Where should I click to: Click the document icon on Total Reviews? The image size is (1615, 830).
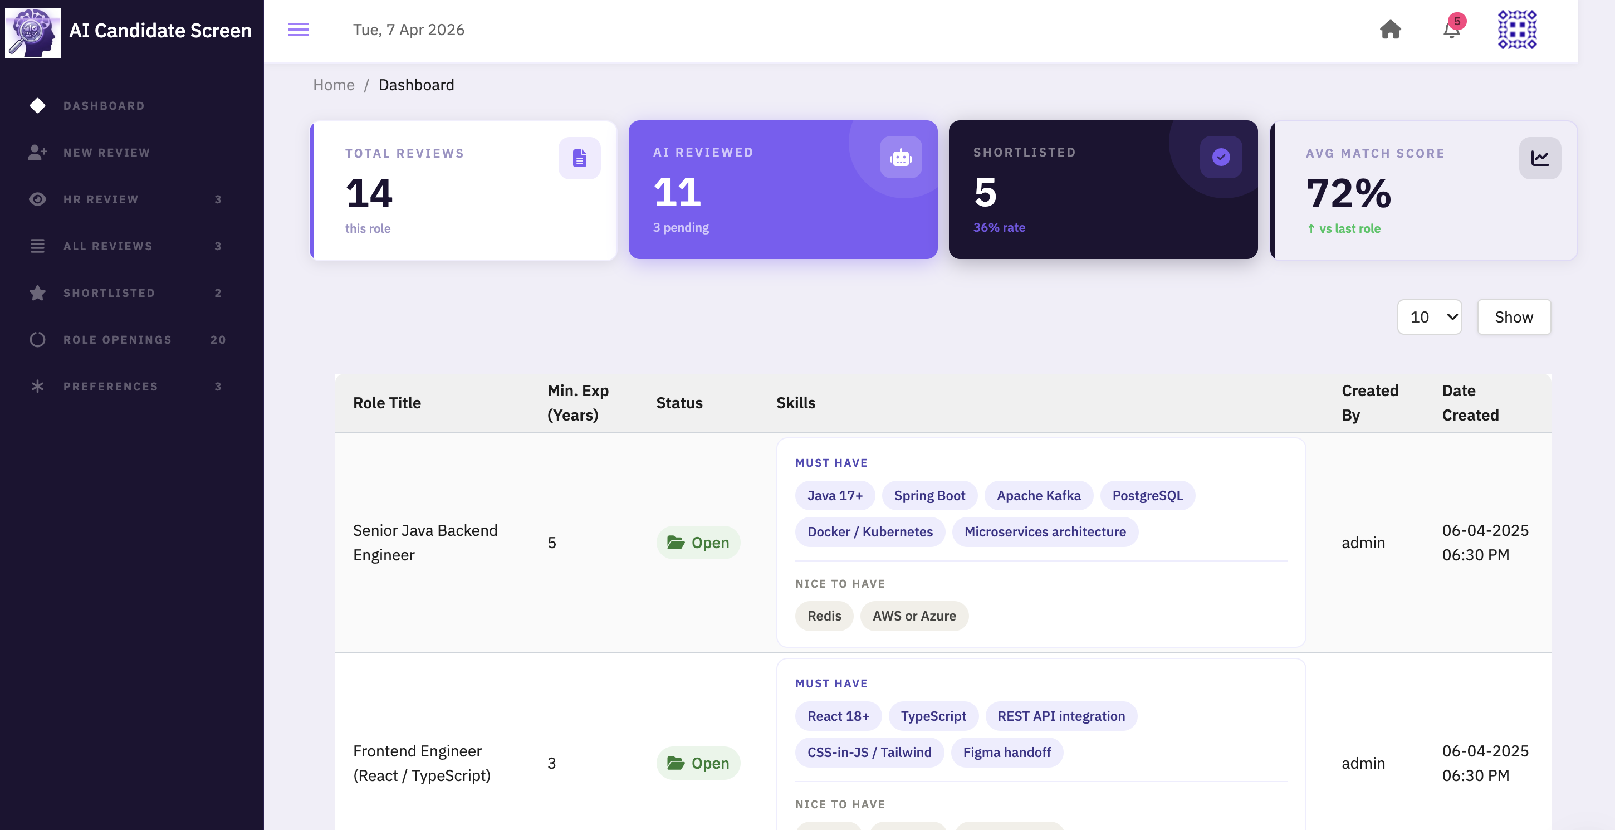point(579,158)
